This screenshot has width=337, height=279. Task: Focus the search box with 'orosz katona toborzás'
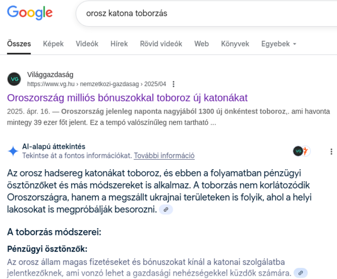click(x=206, y=14)
